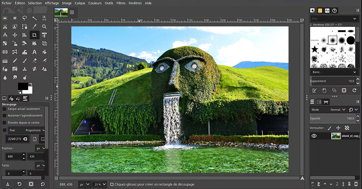Viewport: 362px width, 189px height.
Task: Enable 'Calque actuel seulement' checkbox
Action: coord(4,109)
